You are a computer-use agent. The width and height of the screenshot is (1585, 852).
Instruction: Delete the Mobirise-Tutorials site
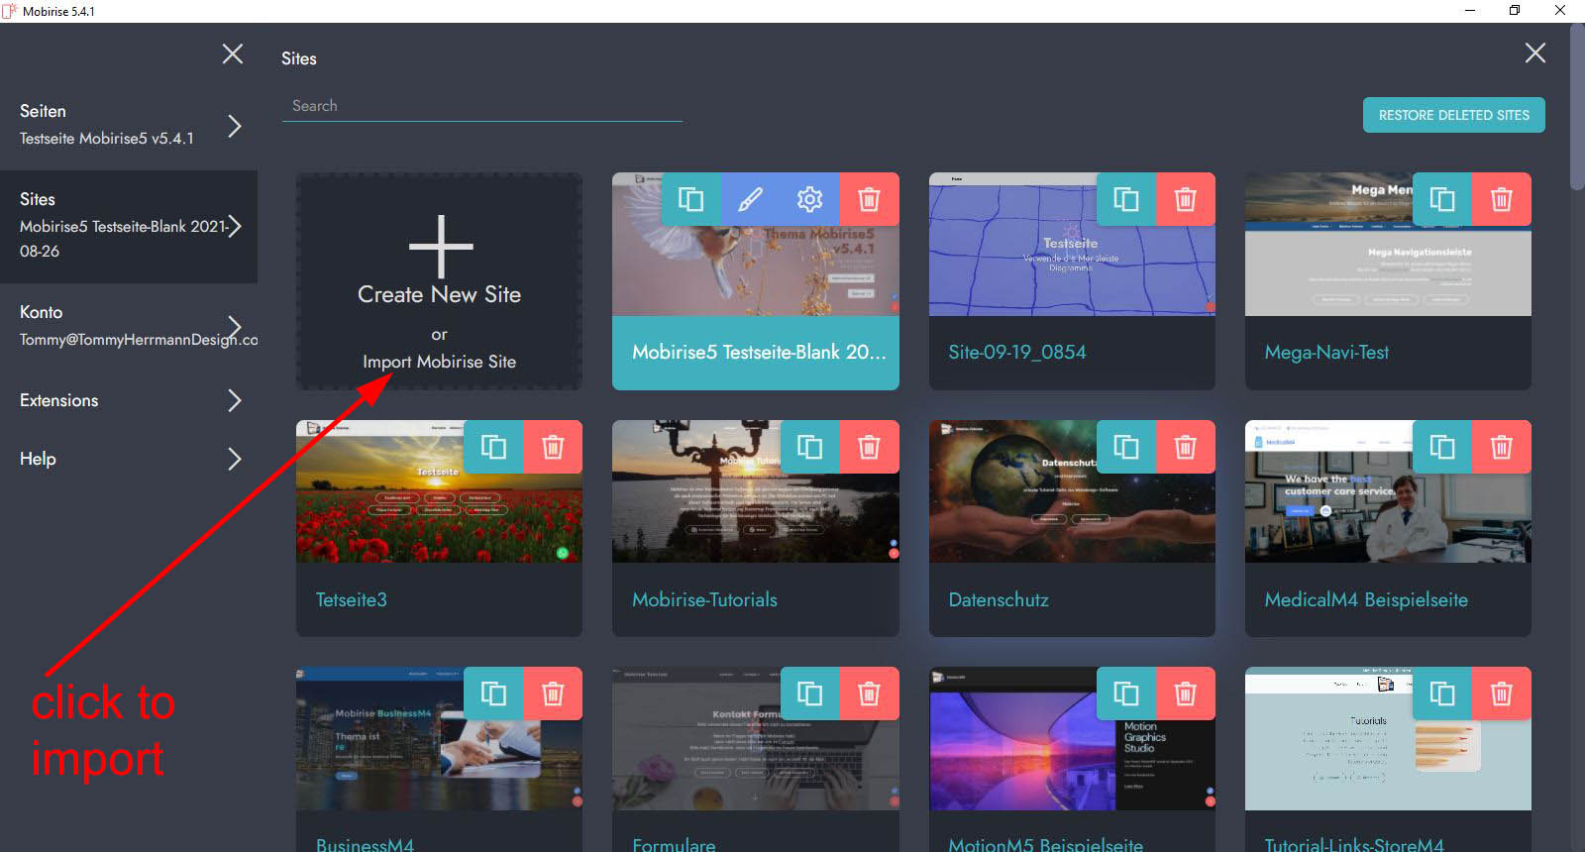869,447
